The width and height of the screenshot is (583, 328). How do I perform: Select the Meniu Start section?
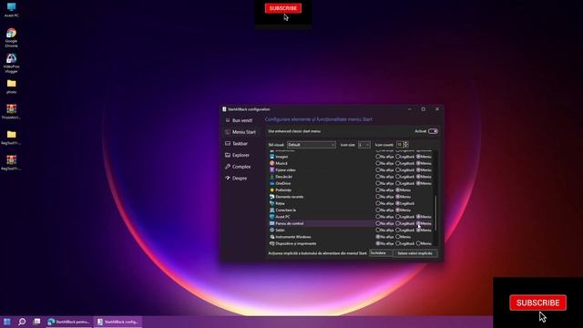point(240,132)
